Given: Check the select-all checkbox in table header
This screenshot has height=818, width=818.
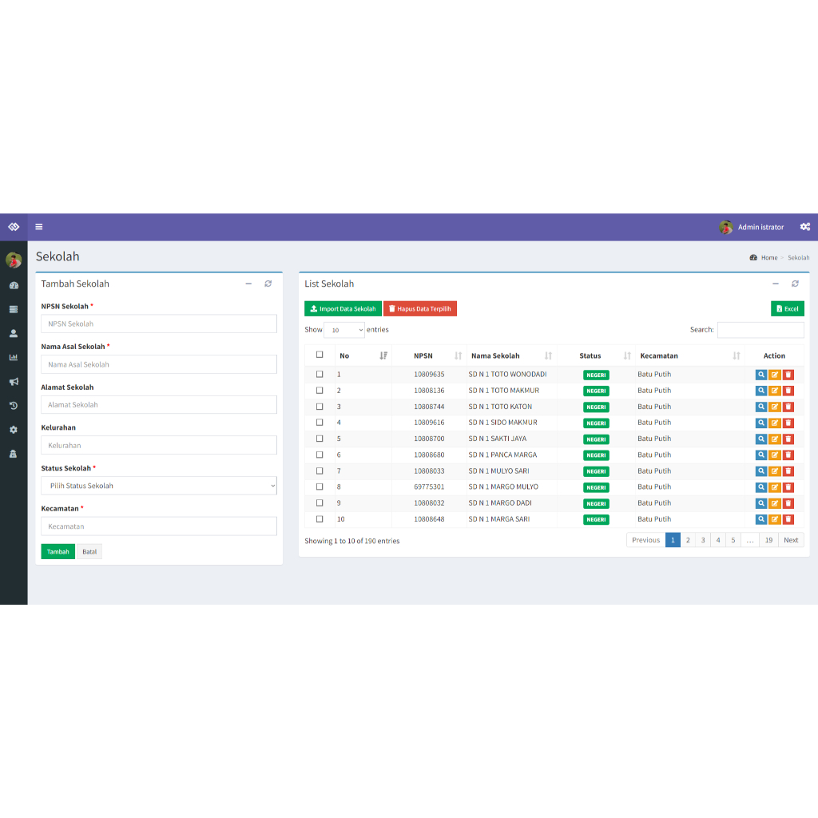Looking at the screenshot, I should pyautogui.click(x=320, y=355).
